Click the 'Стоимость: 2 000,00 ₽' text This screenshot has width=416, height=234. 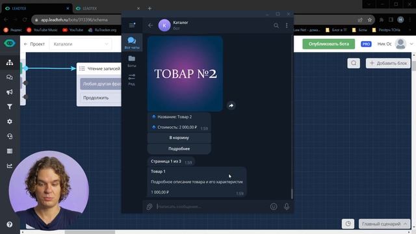pyautogui.click(x=177, y=127)
